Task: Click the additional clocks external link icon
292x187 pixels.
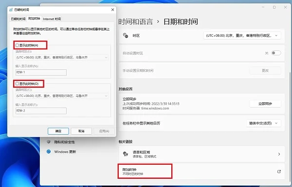Action: (x=279, y=171)
